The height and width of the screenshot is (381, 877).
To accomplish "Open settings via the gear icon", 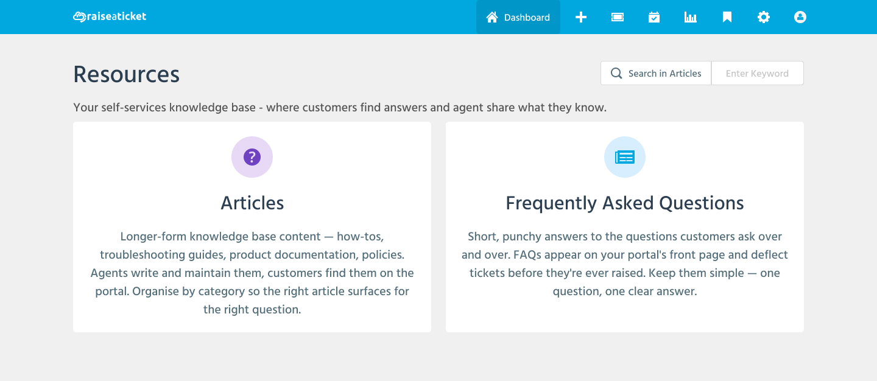I will 764,17.
